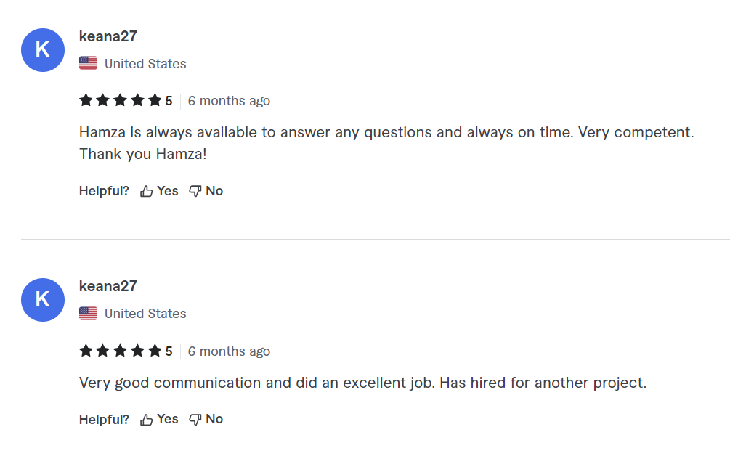Mark the 'excellent job' review helpful with thumbs-up
The image size is (730, 456).
(x=159, y=419)
